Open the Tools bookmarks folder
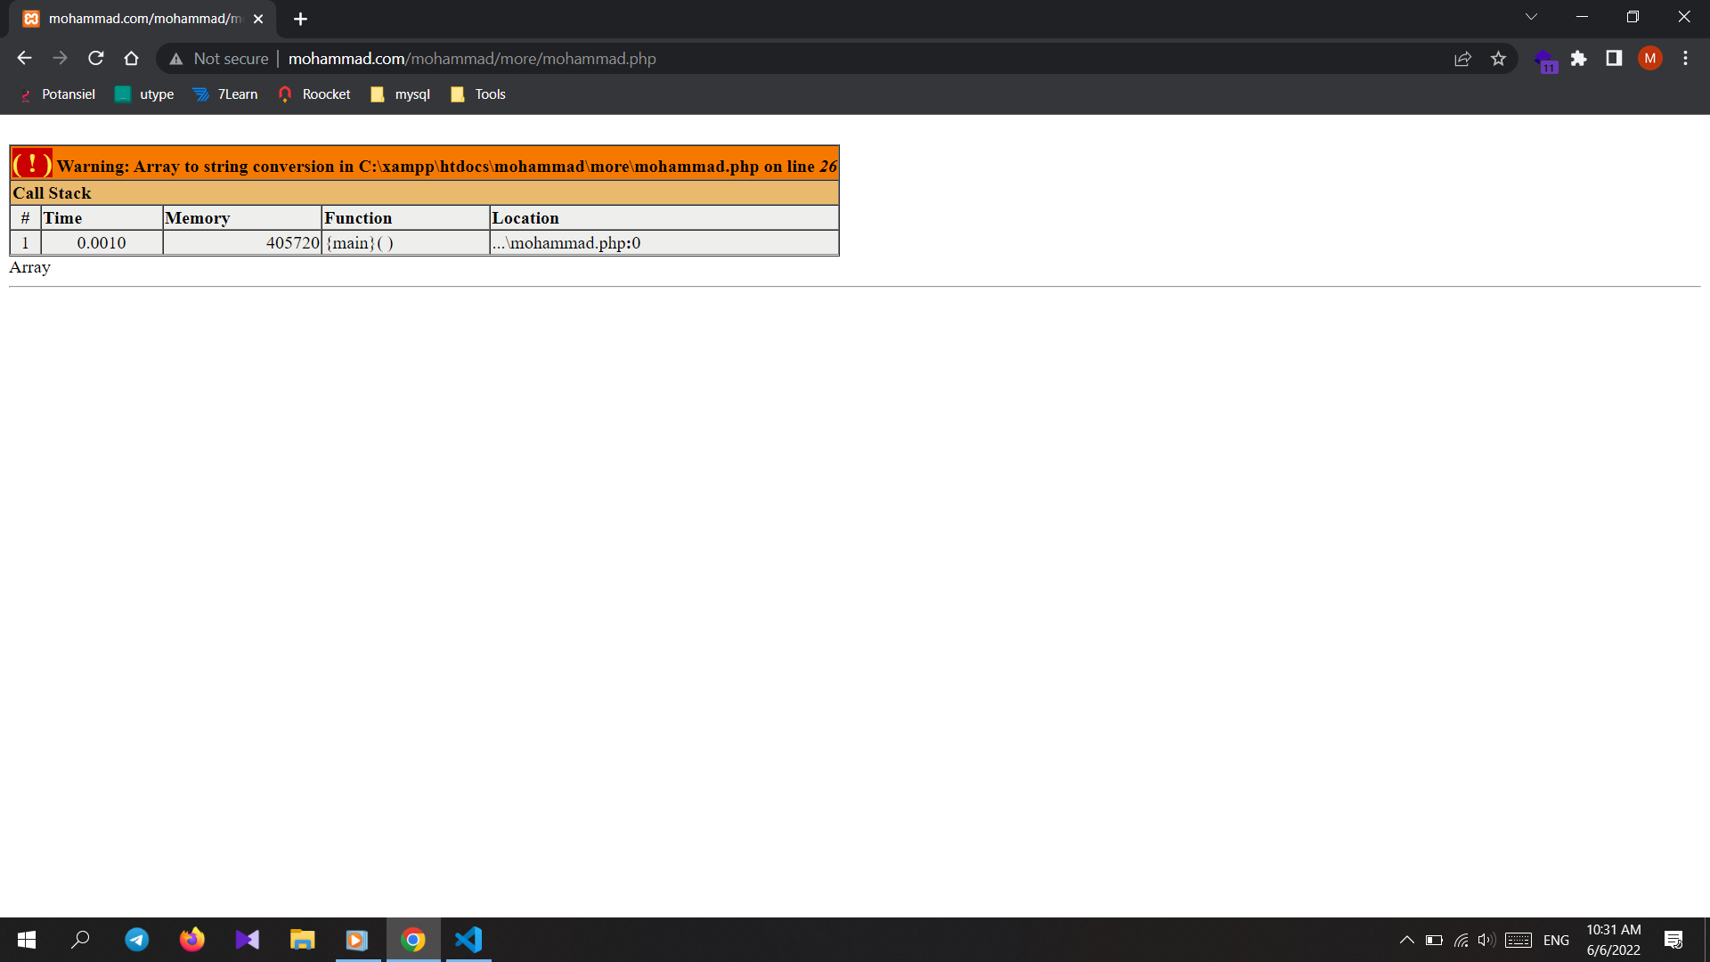Viewport: 1710px width, 962px height. pos(478,94)
